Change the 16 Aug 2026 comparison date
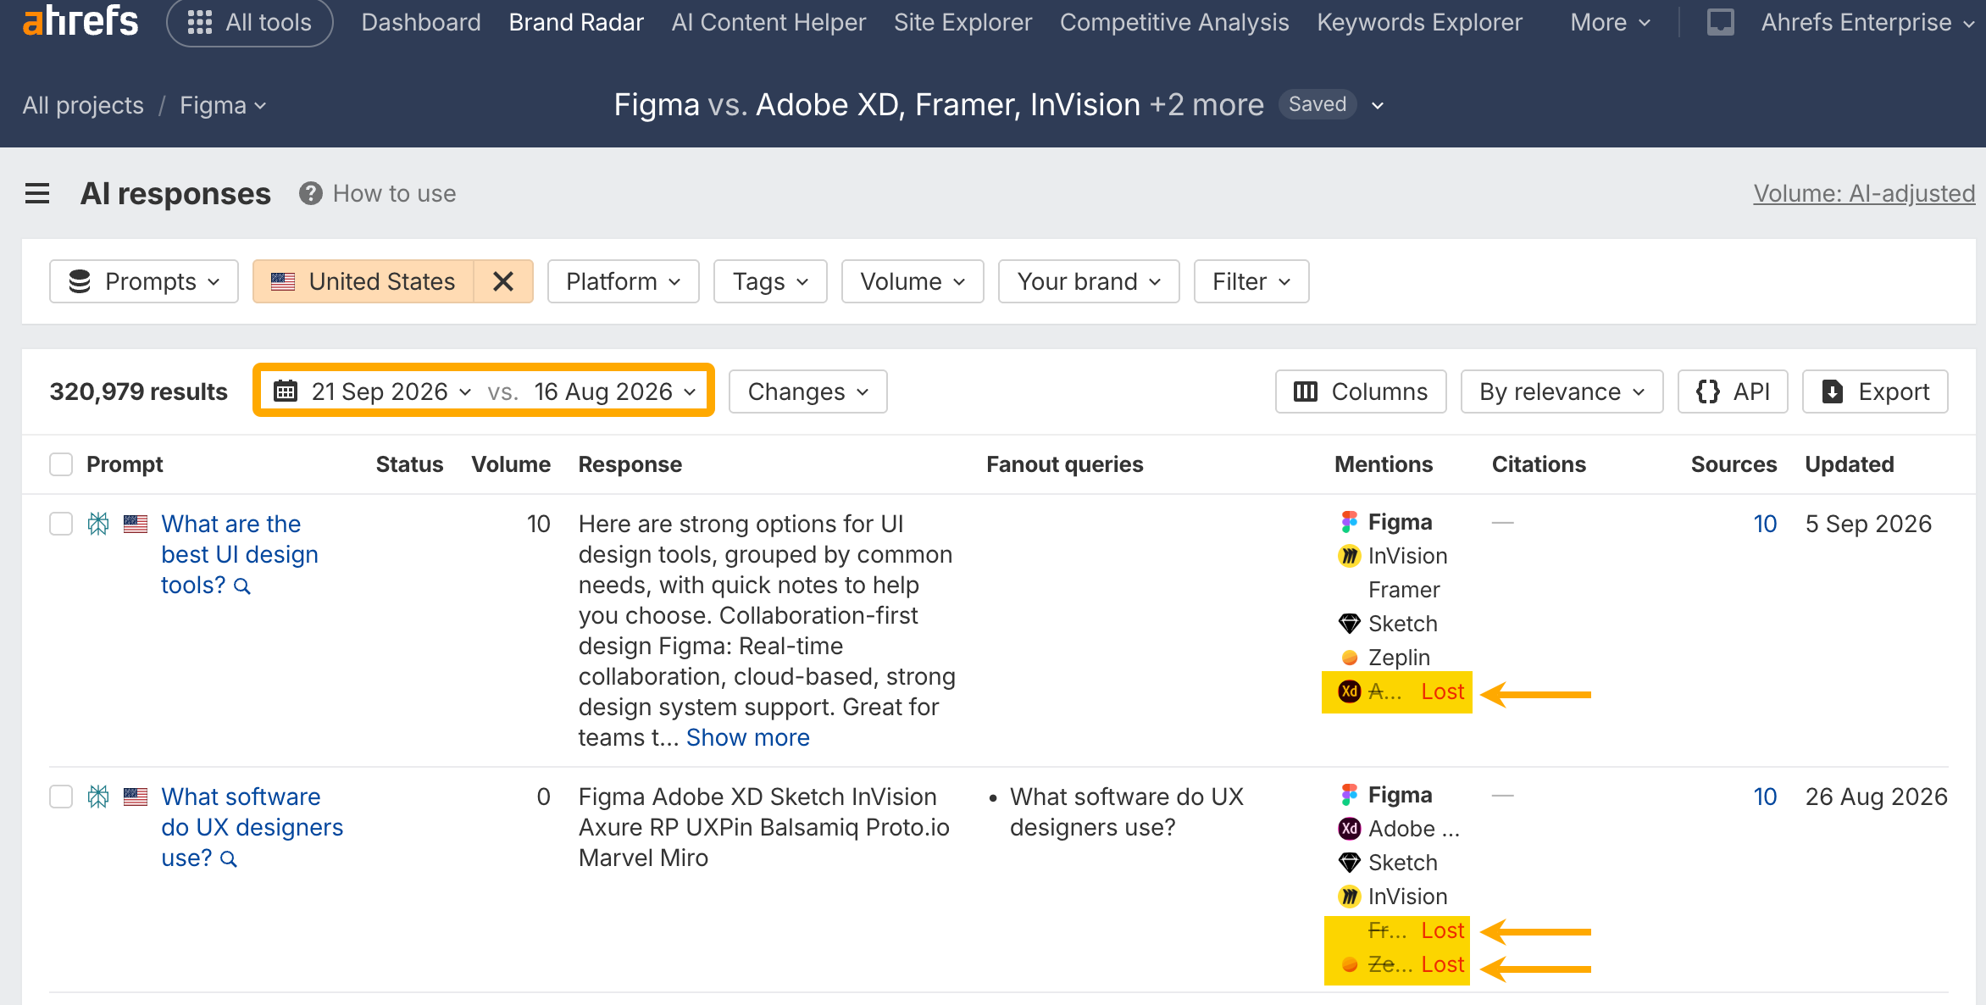This screenshot has height=1005, width=1986. click(615, 391)
